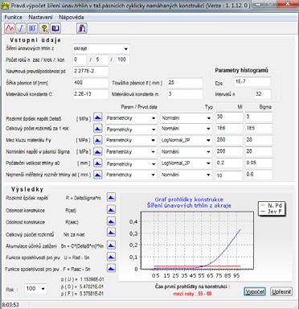
Task: Show result histogram for U = Rad - Sn
Action: point(111,257)
